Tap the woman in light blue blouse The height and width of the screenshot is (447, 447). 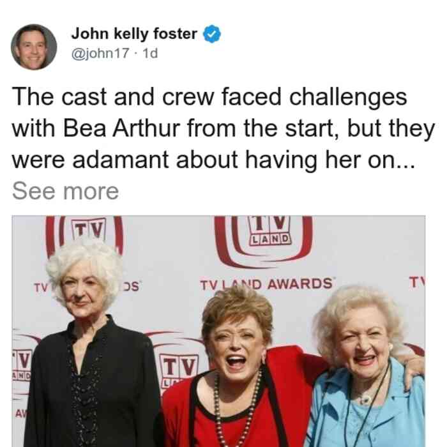tap(367, 368)
